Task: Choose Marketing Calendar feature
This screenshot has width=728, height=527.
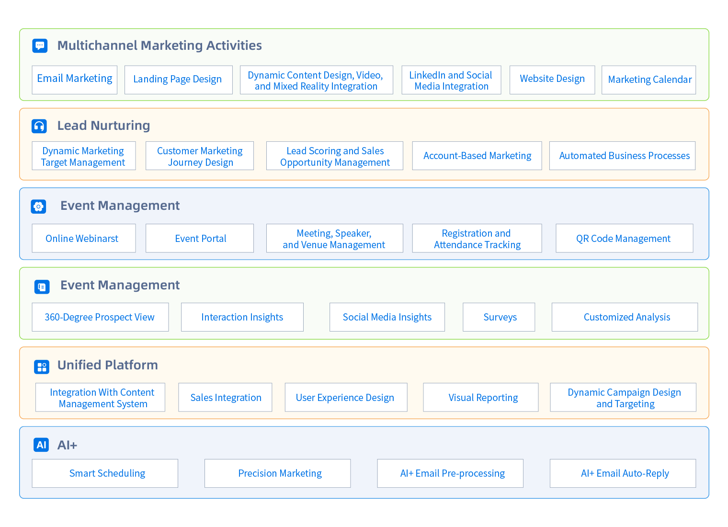Action: (649, 80)
